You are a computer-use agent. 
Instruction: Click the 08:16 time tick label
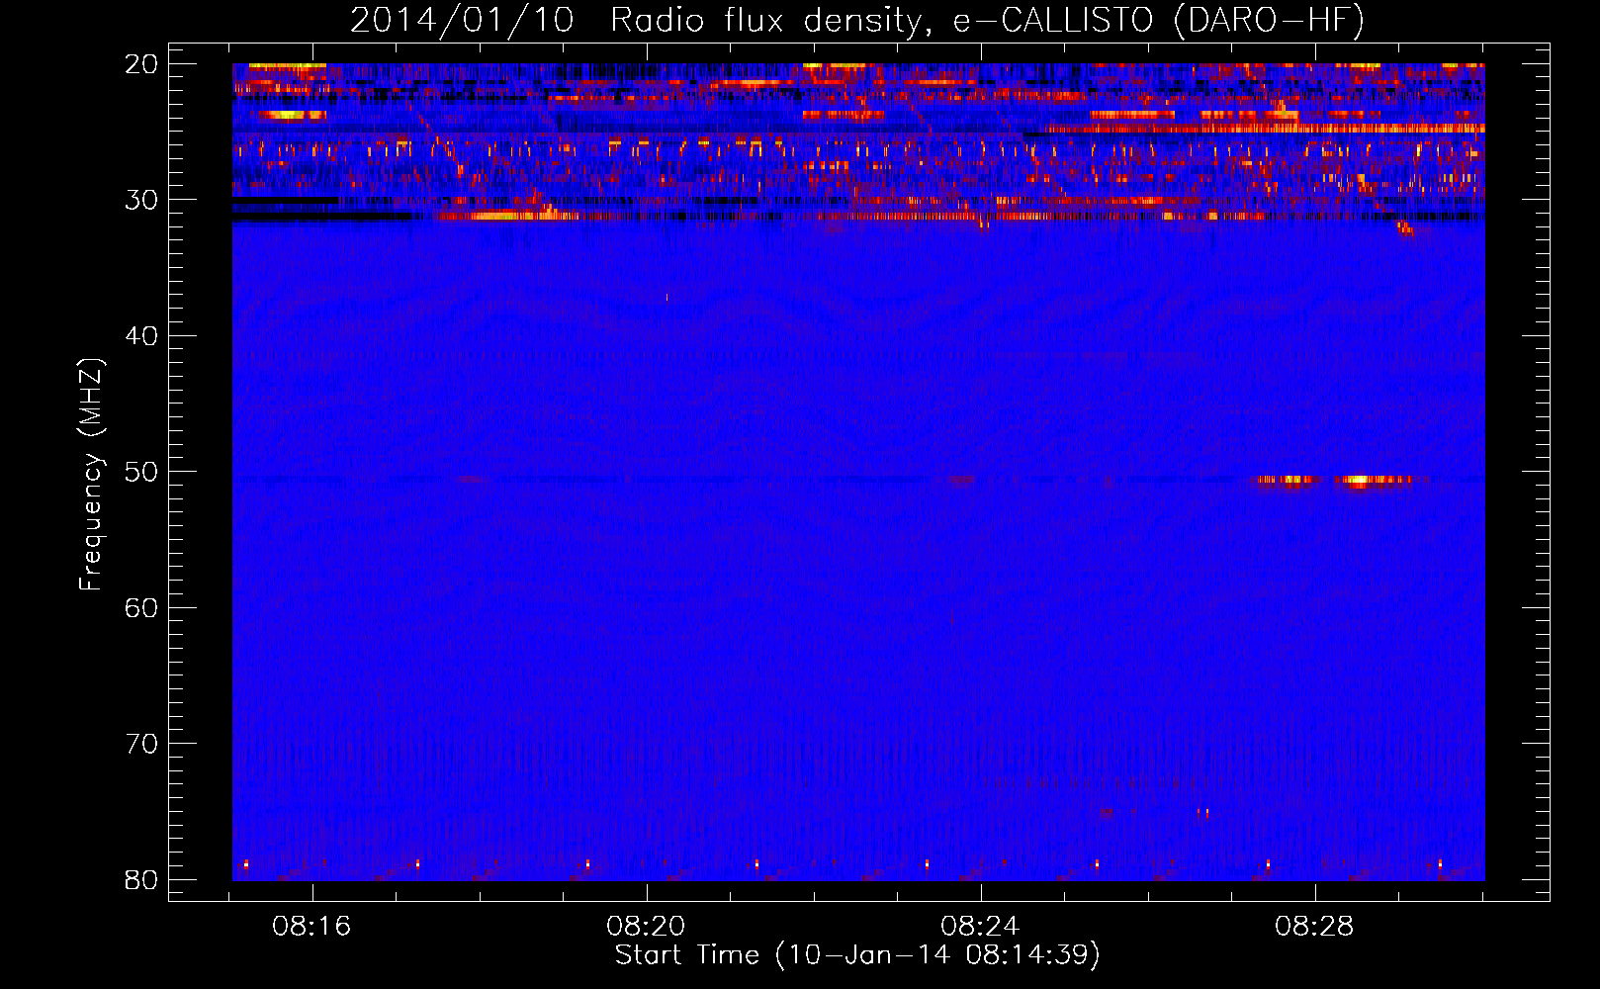pos(312,927)
